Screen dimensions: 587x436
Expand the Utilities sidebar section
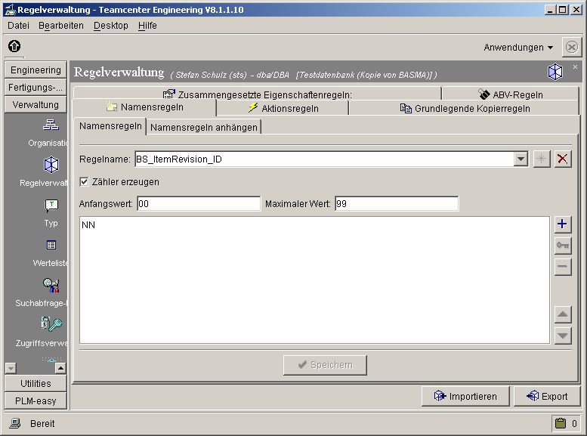pyautogui.click(x=36, y=384)
